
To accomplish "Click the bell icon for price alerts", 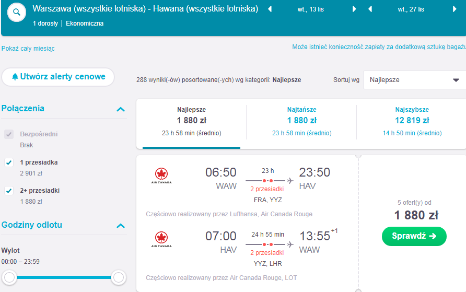I will click(x=15, y=77).
